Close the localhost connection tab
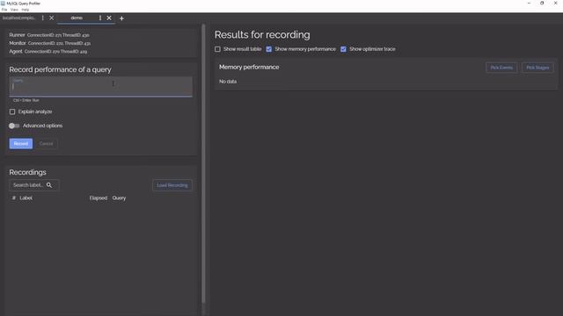The image size is (563, 316). [52, 18]
